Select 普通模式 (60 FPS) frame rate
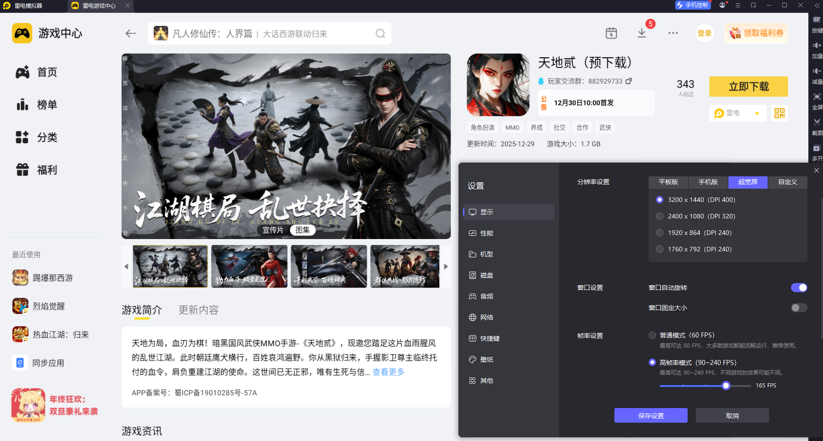 [652, 335]
